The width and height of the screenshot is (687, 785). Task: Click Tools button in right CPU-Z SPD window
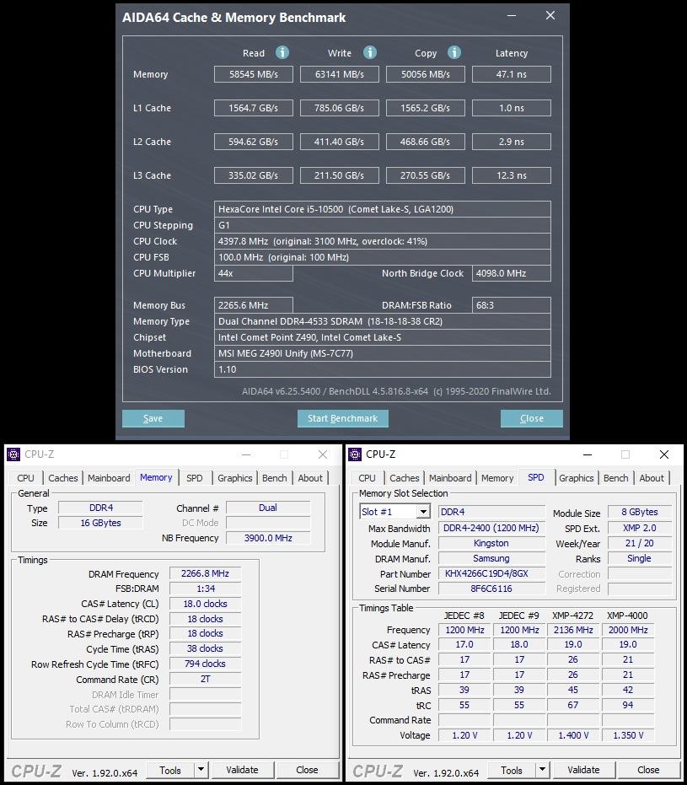pos(512,770)
